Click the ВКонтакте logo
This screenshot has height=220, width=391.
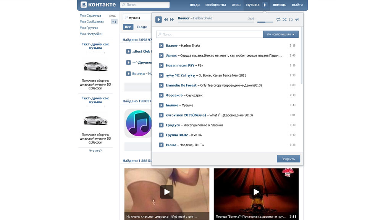(98, 5)
